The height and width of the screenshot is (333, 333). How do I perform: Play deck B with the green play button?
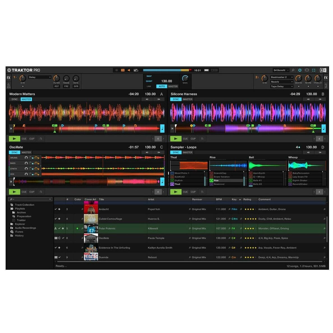[x=176, y=139]
